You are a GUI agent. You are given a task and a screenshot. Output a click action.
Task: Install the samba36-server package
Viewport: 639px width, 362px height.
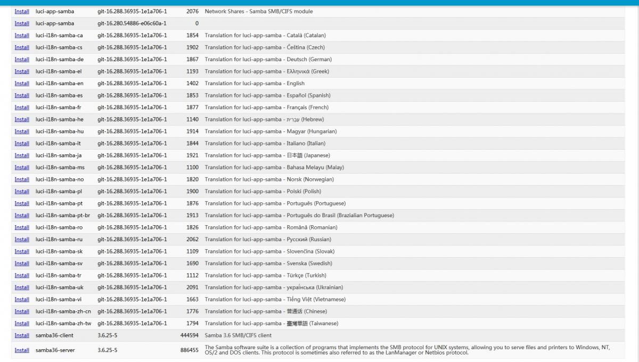point(22,350)
